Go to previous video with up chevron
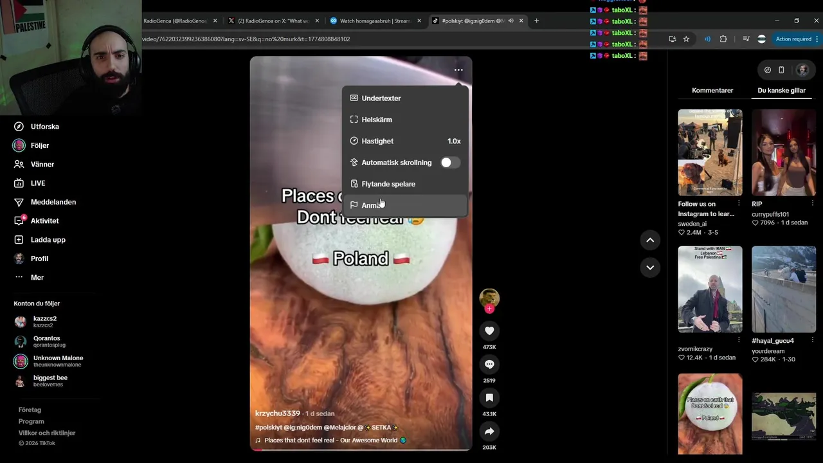Viewport: 823px width, 463px height. coord(650,240)
